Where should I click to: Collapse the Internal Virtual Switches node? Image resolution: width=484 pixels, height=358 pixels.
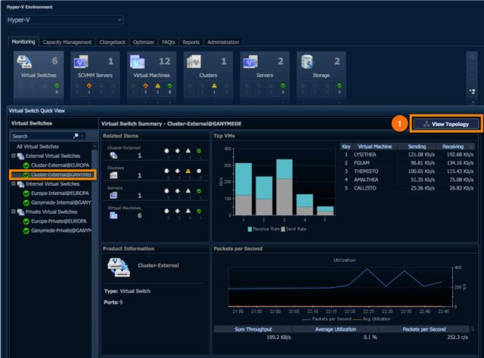[x=14, y=184]
